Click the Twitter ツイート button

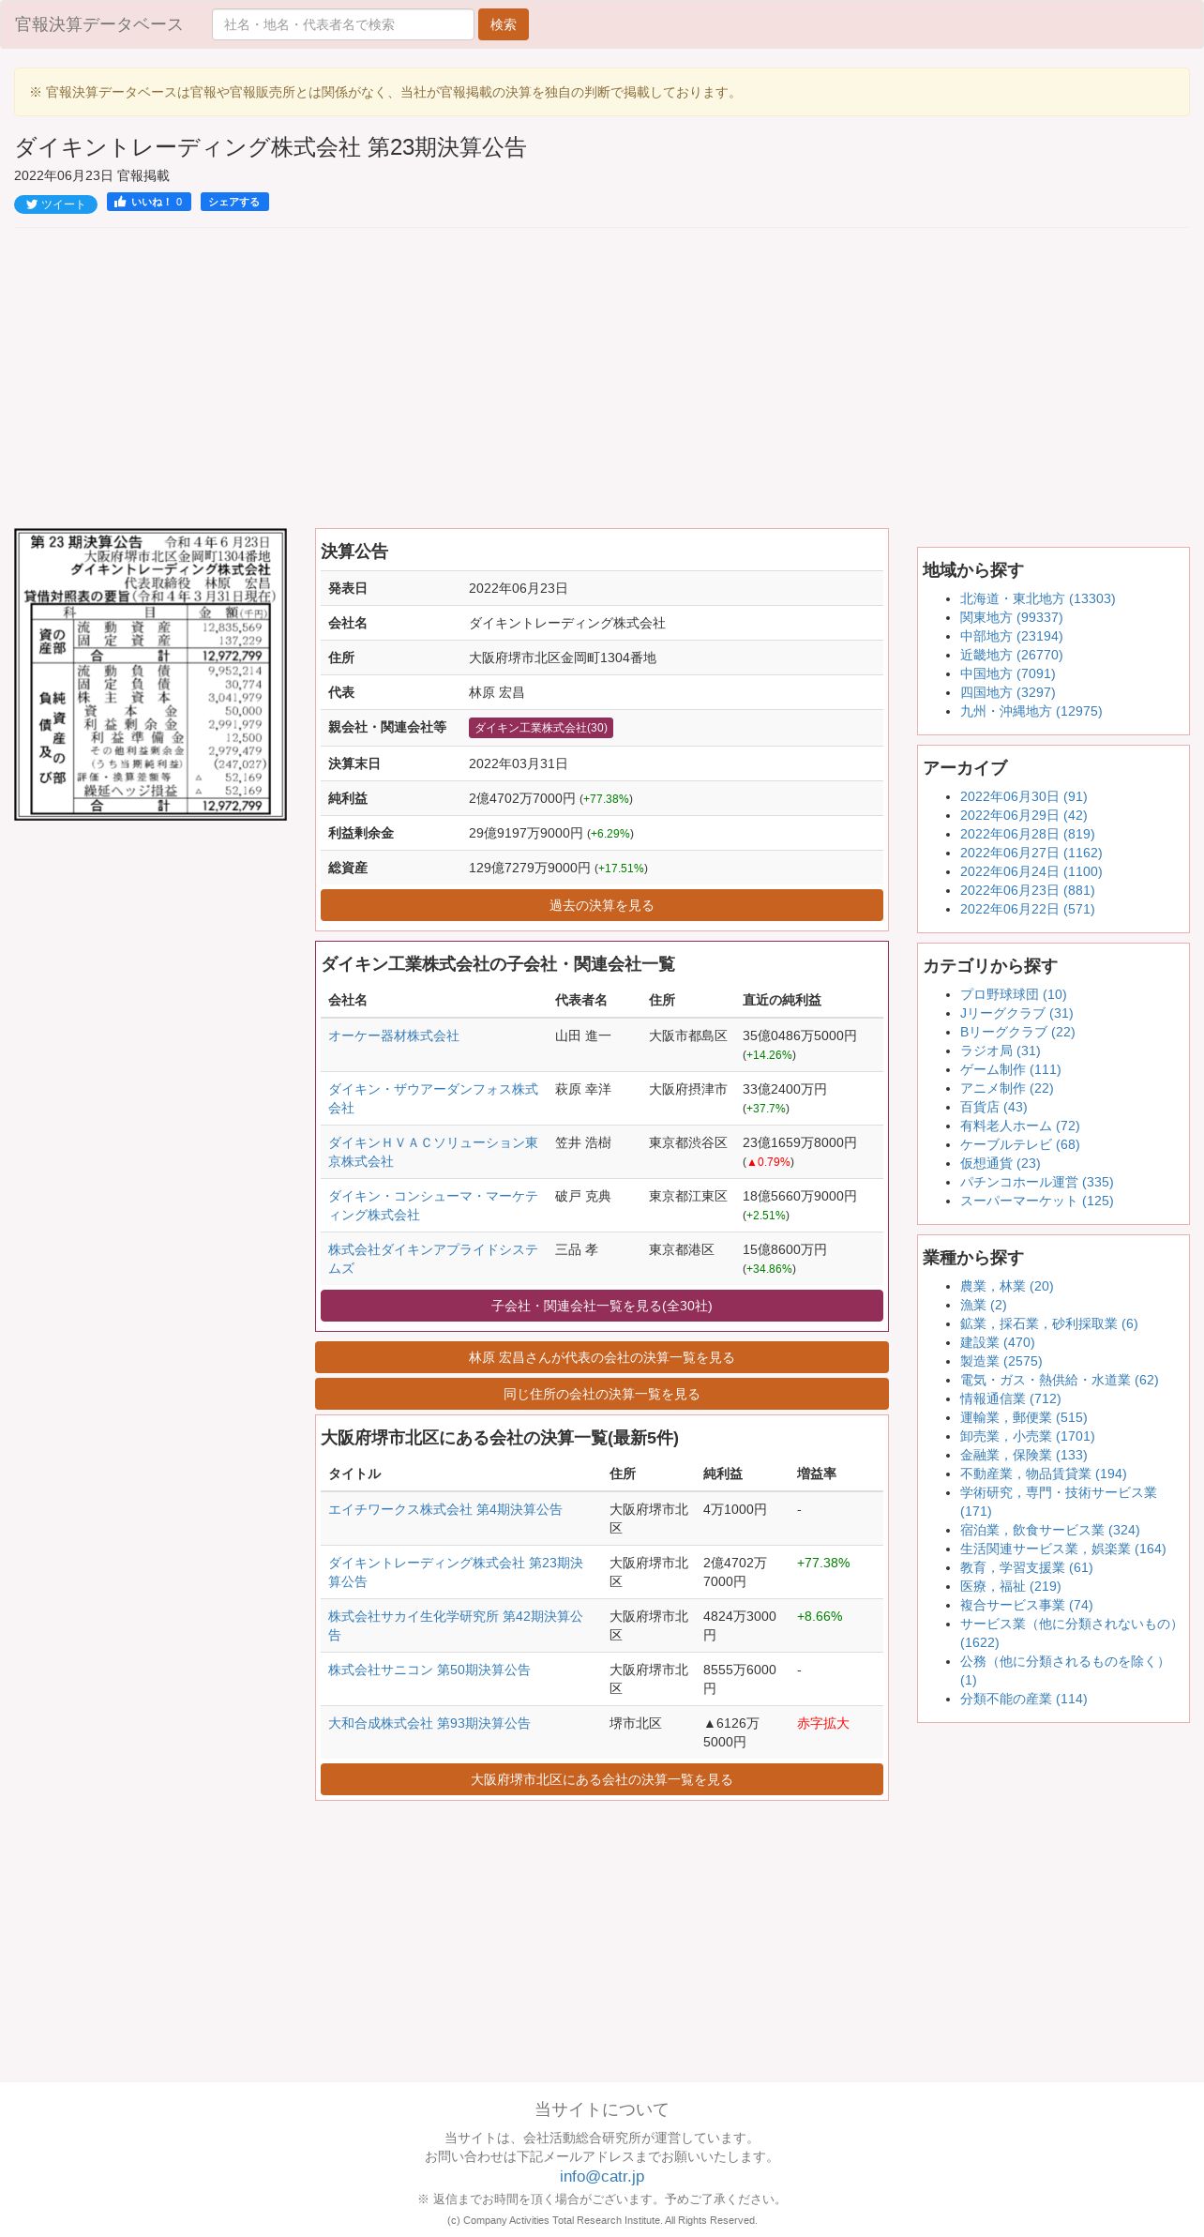click(55, 204)
